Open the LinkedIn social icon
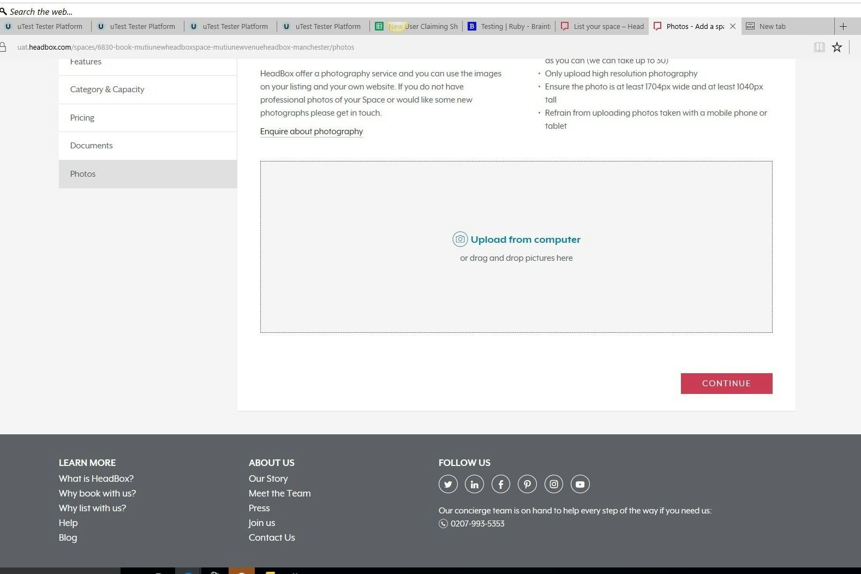Image resolution: width=861 pixels, height=574 pixels. tap(474, 484)
